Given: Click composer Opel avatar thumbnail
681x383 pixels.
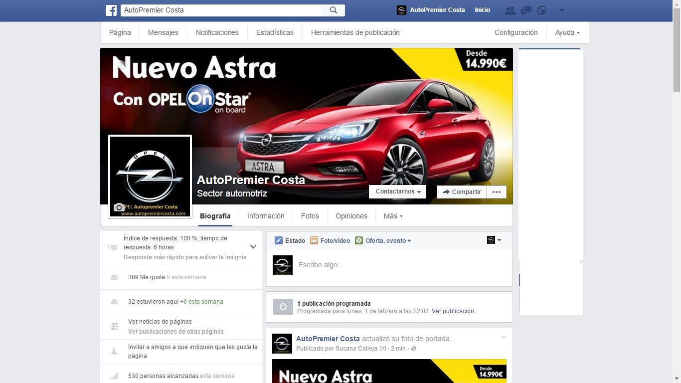Looking at the screenshot, I should [283, 265].
